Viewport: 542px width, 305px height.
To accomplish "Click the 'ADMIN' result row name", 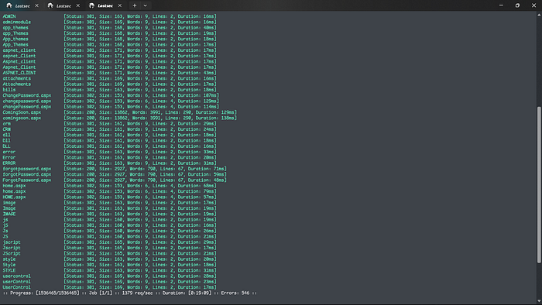I will (9, 16).
